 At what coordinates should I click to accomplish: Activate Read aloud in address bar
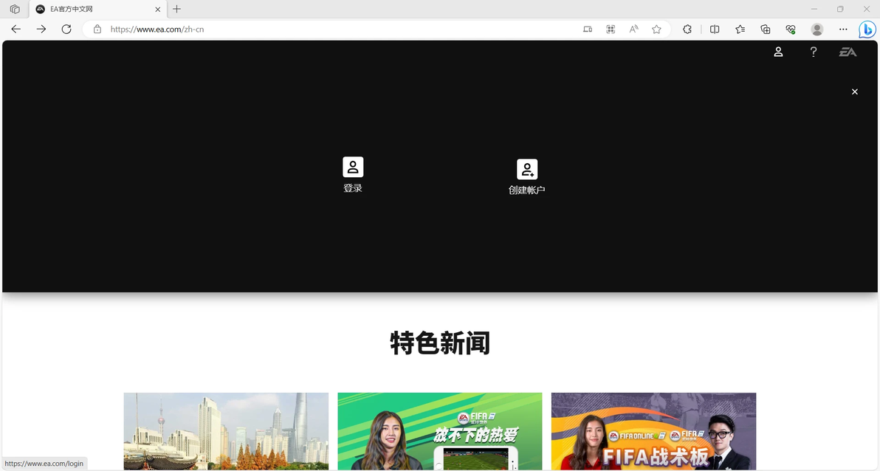tap(633, 30)
